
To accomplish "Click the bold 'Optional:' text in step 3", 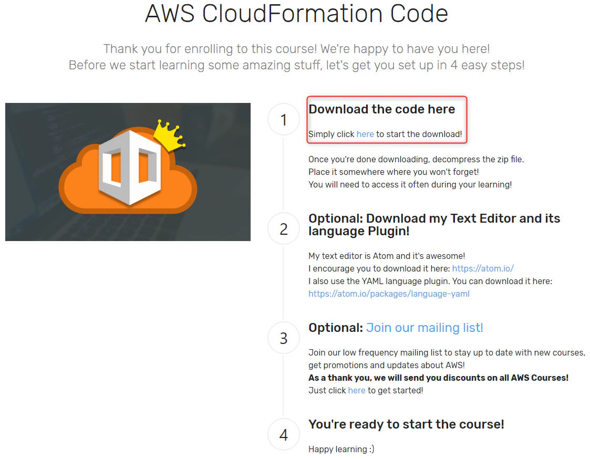I will pyautogui.click(x=336, y=328).
